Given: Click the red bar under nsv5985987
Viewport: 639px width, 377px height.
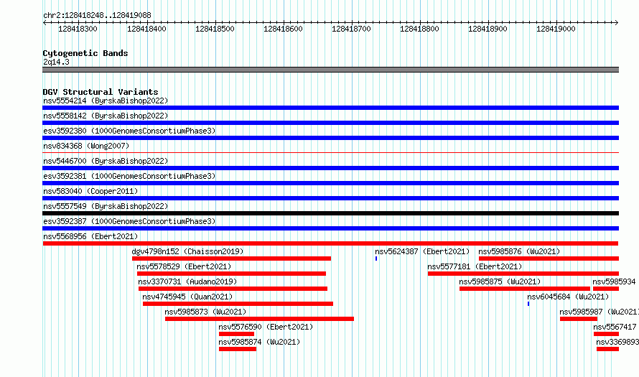Looking at the screenshot, I should pos(579,319).
